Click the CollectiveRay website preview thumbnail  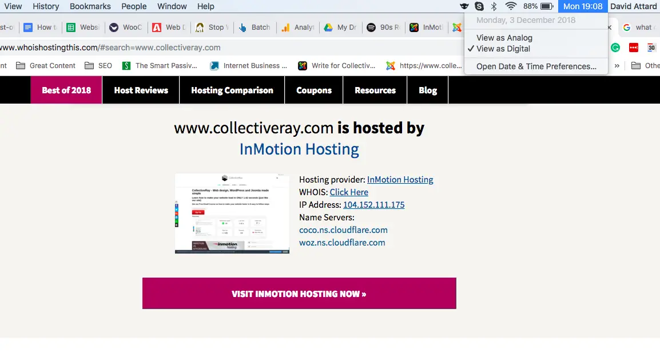tap(232, 213)
